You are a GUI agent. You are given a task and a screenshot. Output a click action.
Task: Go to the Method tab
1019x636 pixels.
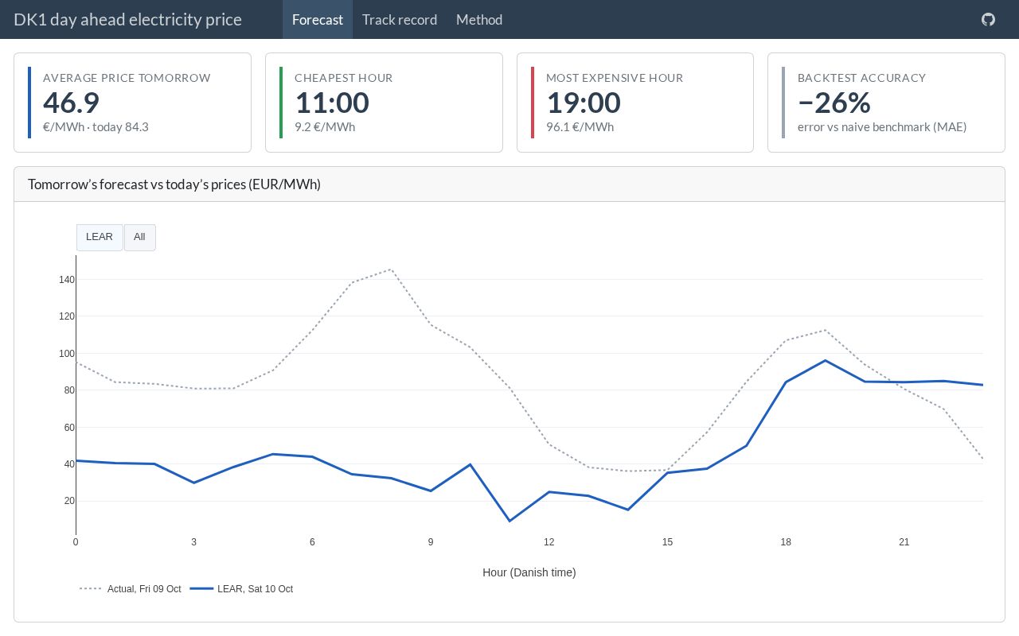coord(479,19)
